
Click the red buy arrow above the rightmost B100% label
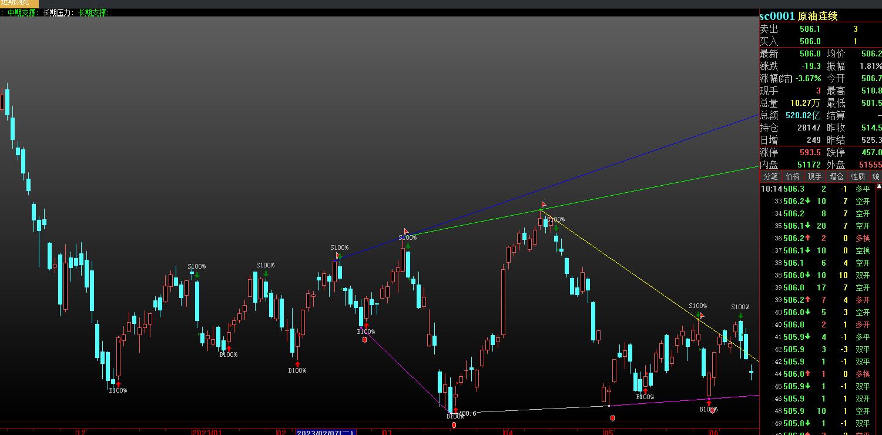point(709,403)
